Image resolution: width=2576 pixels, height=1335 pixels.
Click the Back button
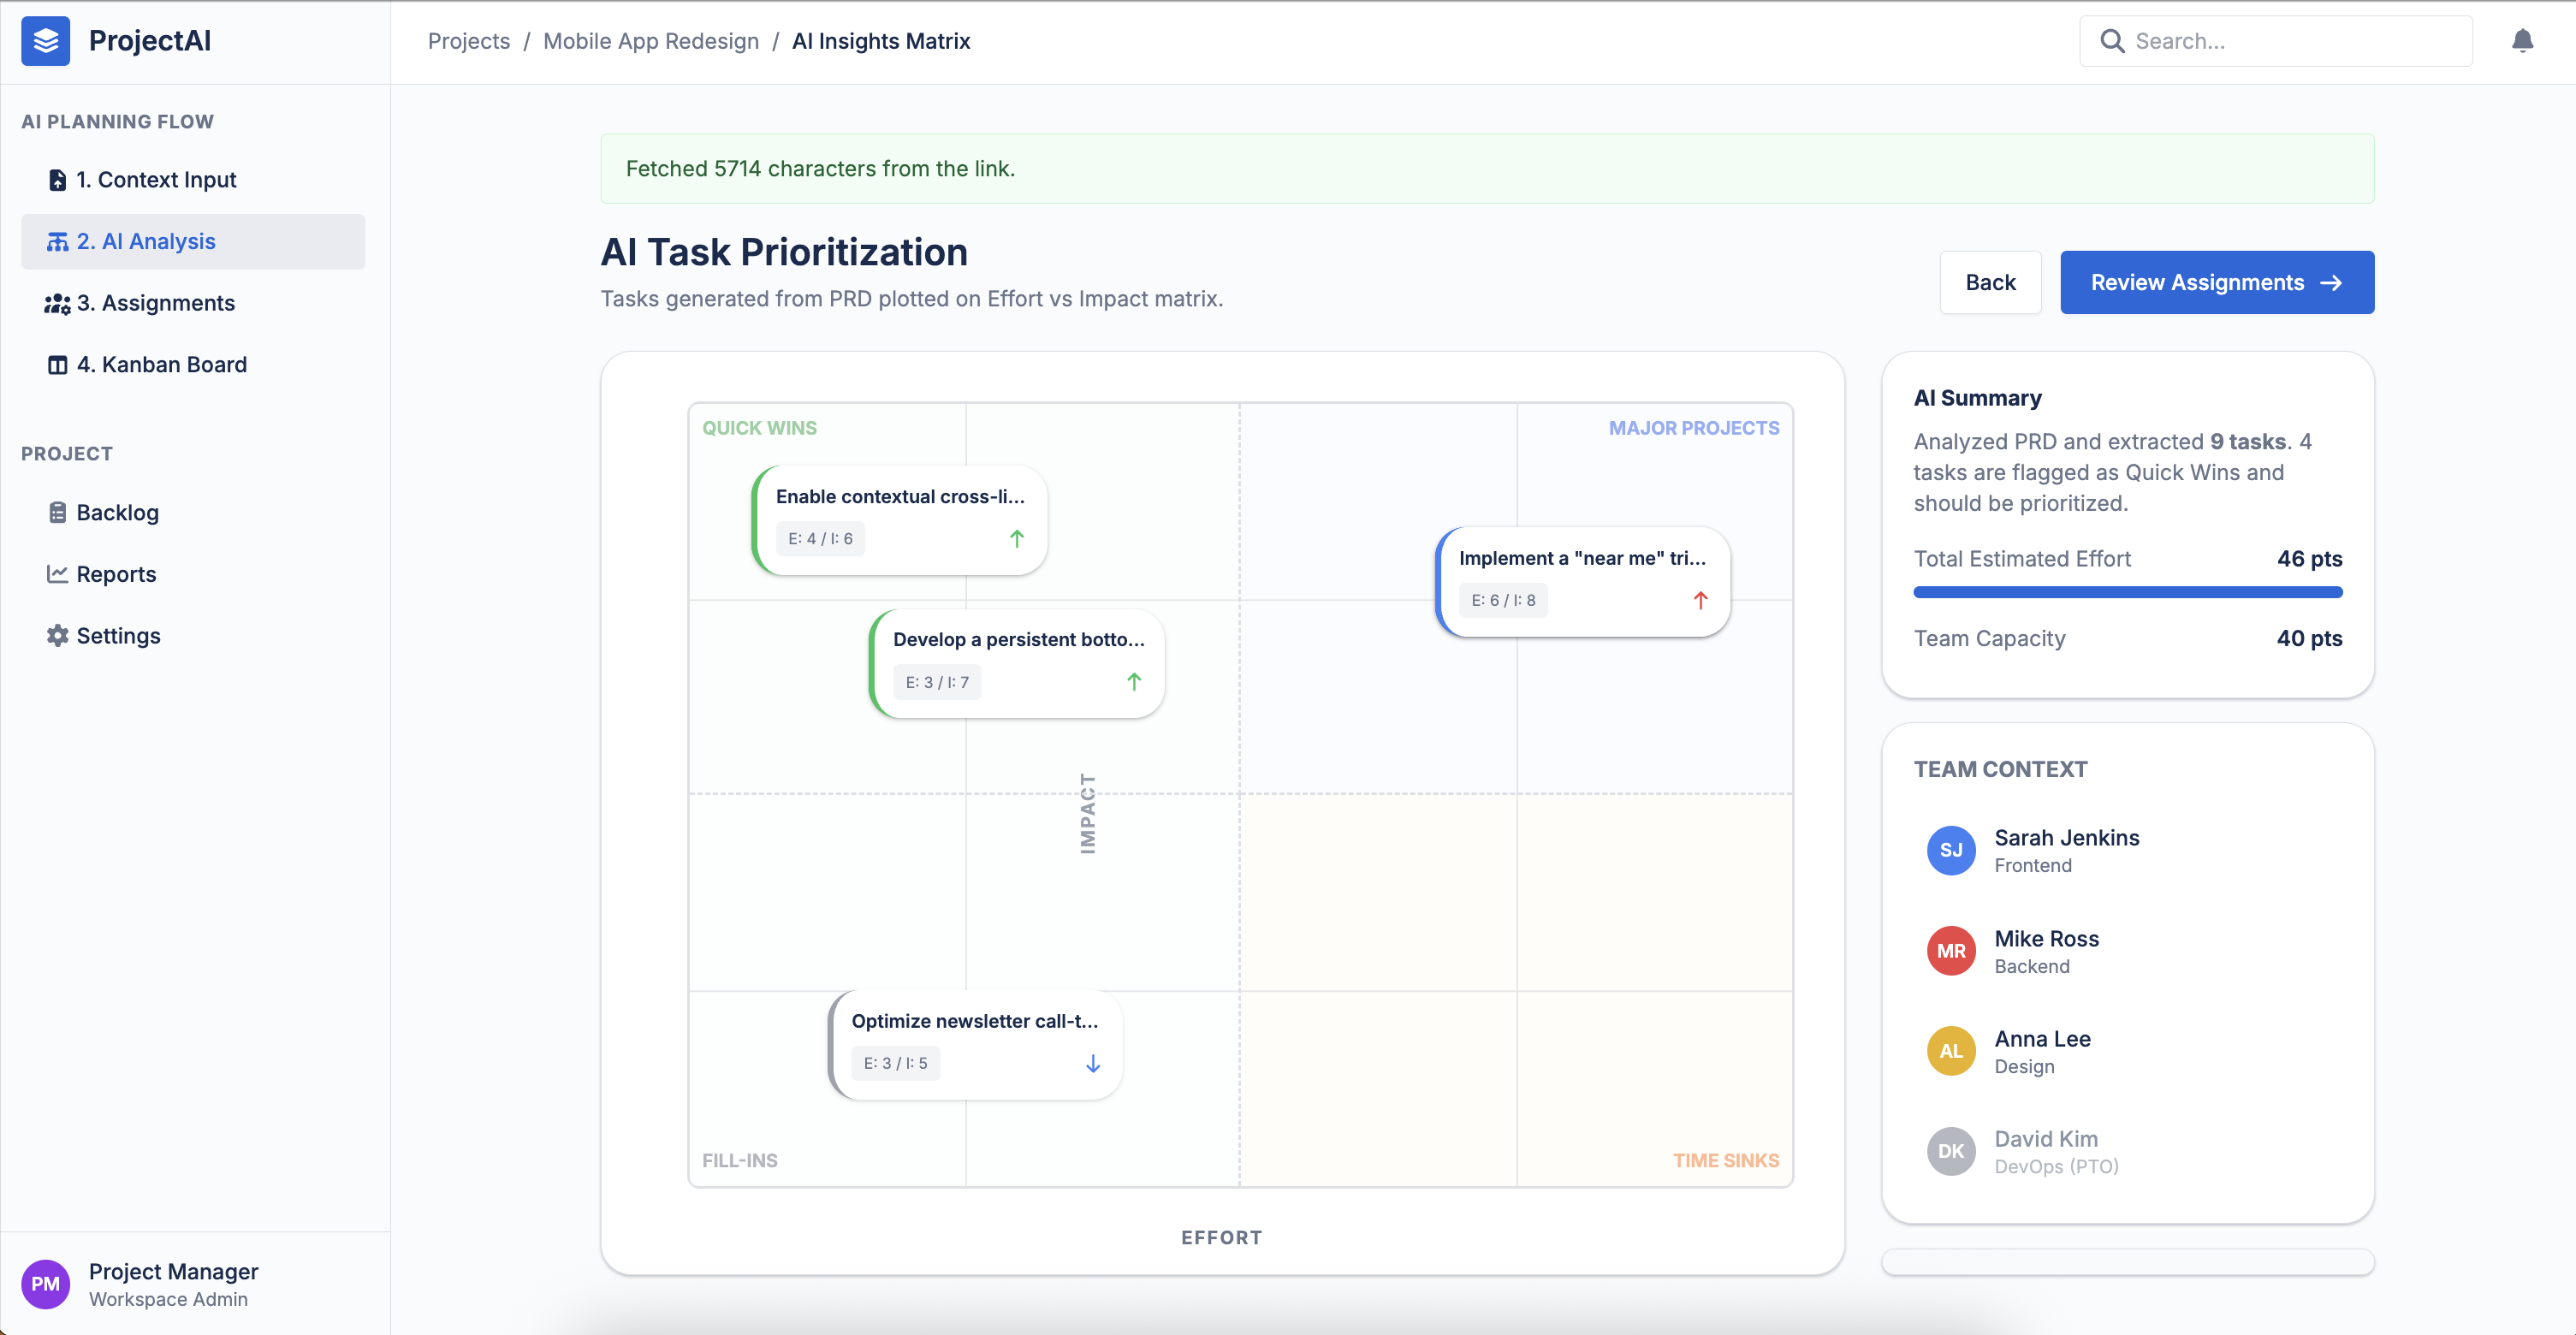[1990, 283]
